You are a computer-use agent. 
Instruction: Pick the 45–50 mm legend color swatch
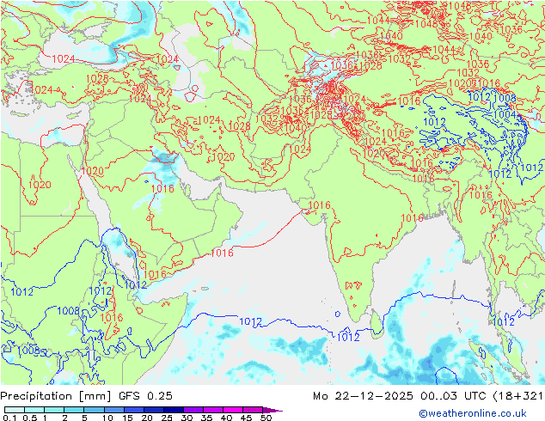253,410
